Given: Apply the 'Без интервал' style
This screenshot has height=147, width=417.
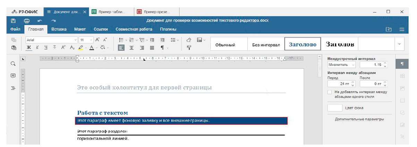Looking at the screenshot, I should [x=266, y=45].
